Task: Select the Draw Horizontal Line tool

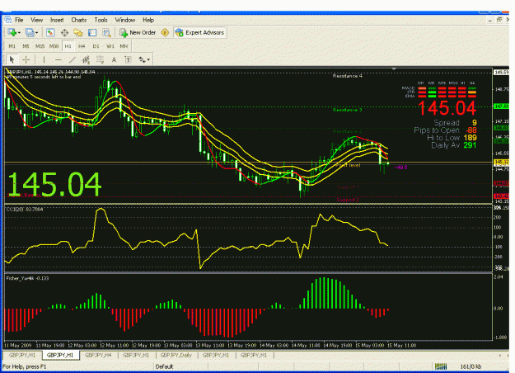Action: click(59, 59)
